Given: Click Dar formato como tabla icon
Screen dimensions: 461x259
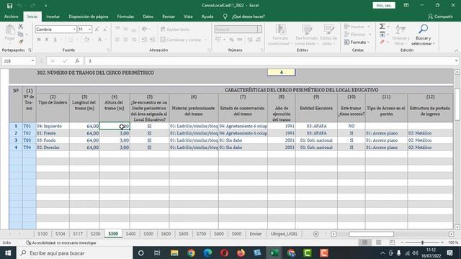Looking at the screenshot, I should click(306, 35).
